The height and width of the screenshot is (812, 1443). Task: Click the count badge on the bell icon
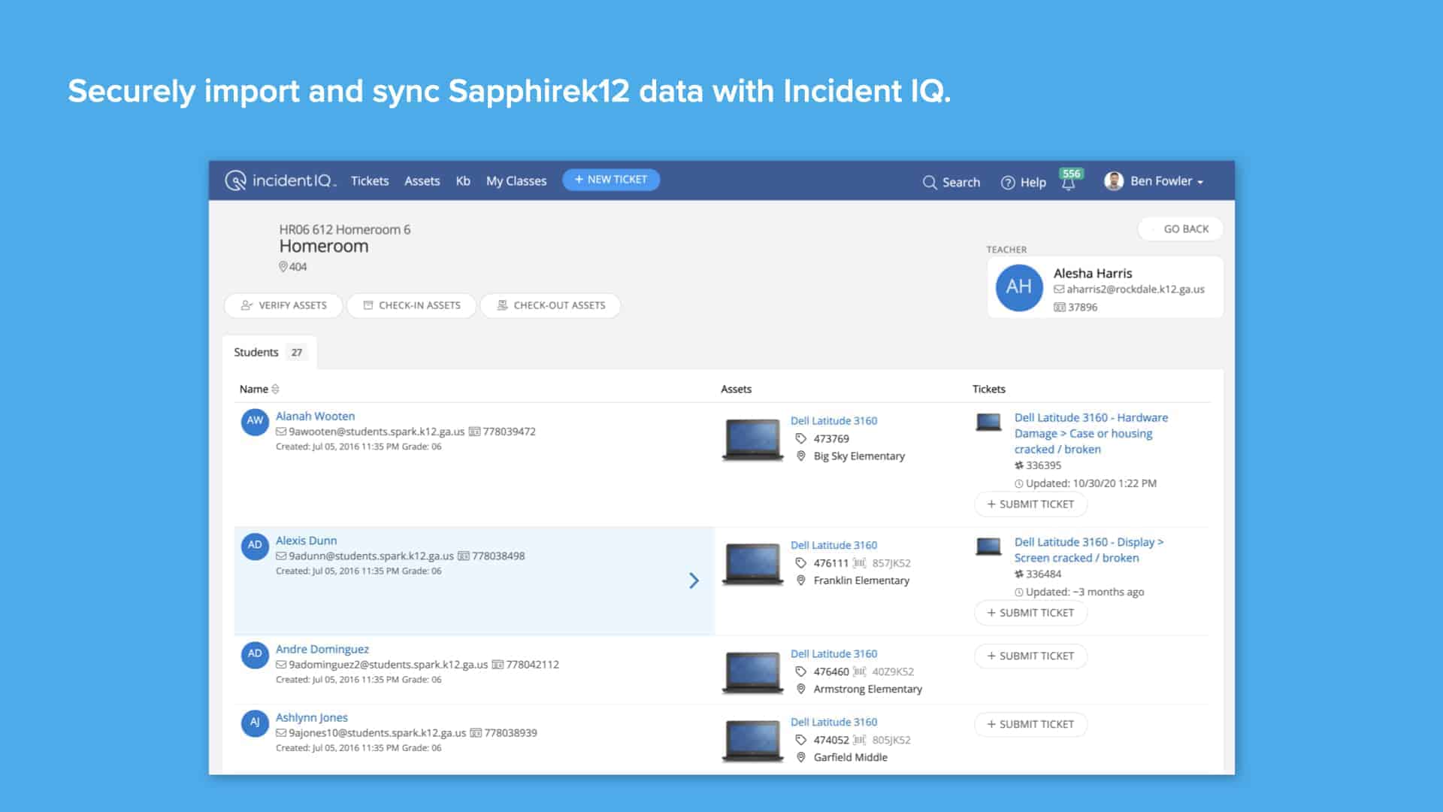tap(1070, 174)
